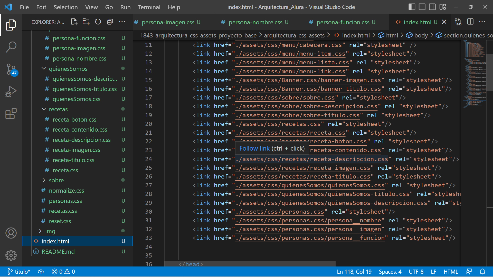The width and height of the screenshot is (493, 277).
Task: Click arquitectura-css-assets in breadcrumb
Action: pyautogui.click(x=294, y=35)
